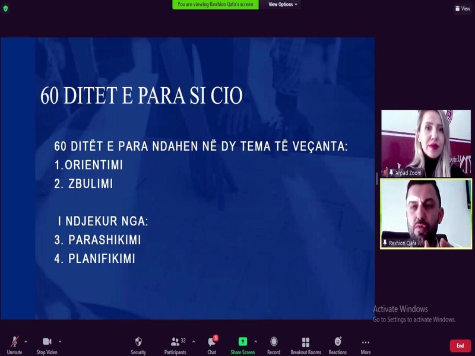Viewport: 475px width, 356px height.
Task: Click the green Share Screen icon
Action: (x=243, y=342)
